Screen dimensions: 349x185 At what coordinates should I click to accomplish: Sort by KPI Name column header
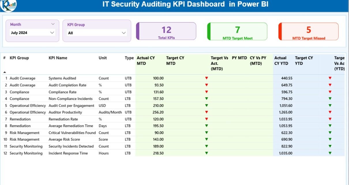[x=58, y=58]
